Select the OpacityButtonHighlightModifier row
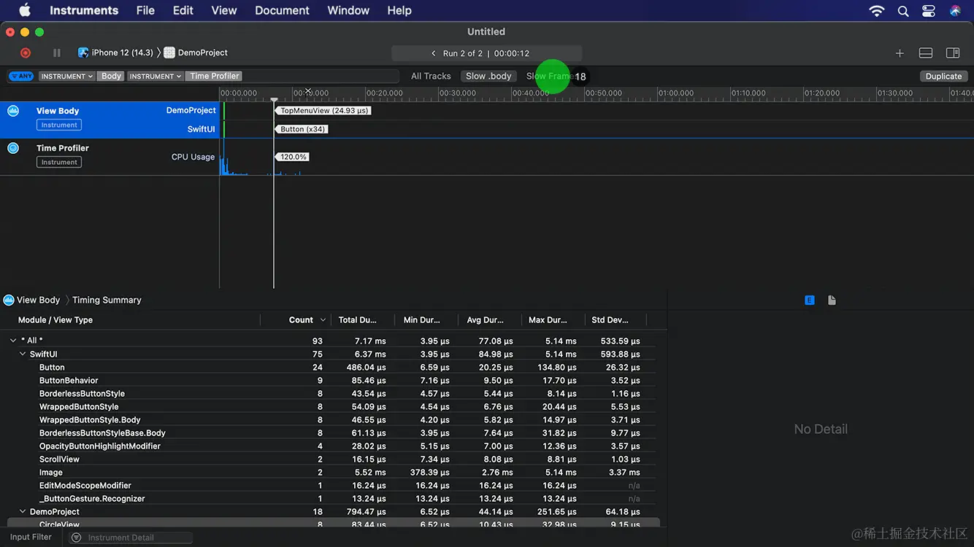The width and height of the screenshot is (974, 547). pyautogui.click(x=333, y=446)
